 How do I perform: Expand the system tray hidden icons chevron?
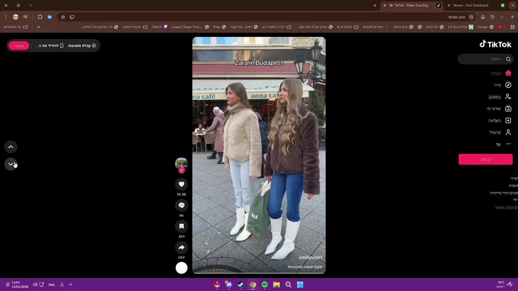[x=70, y=285]
